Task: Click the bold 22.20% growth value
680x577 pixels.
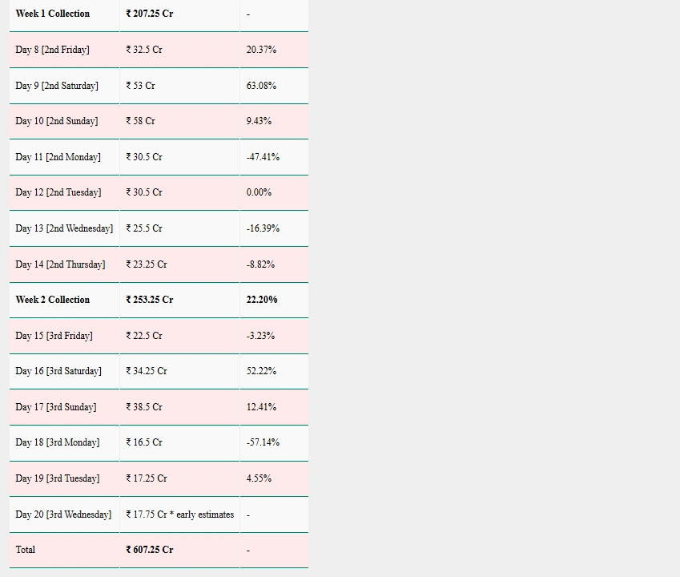Action: point(262,300)
